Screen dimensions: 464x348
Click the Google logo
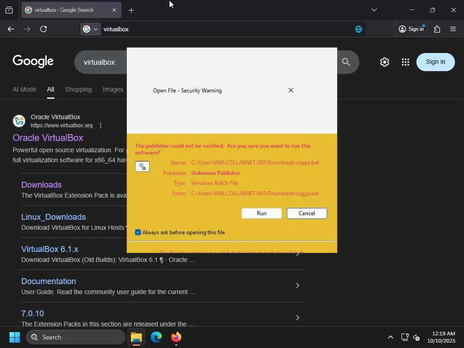pos(33,62)
